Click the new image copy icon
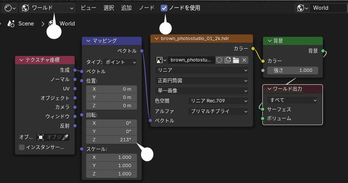Viewport: 348px width, 183px height. [228, 60]
